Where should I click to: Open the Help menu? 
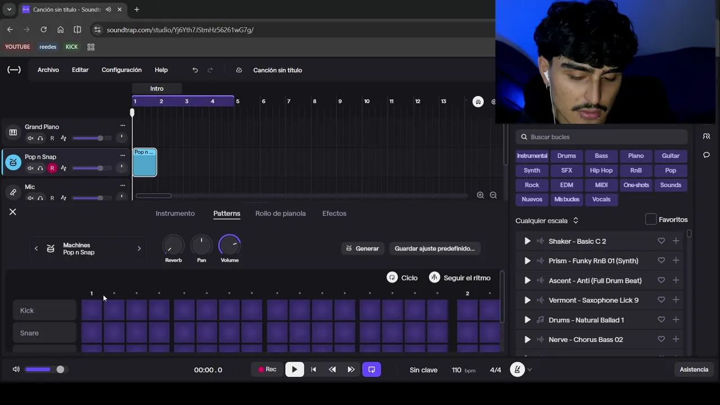click(161, 70)
